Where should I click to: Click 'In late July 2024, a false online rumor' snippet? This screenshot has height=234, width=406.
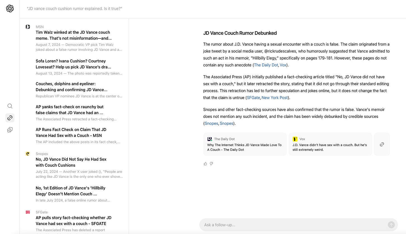point(73,200)
